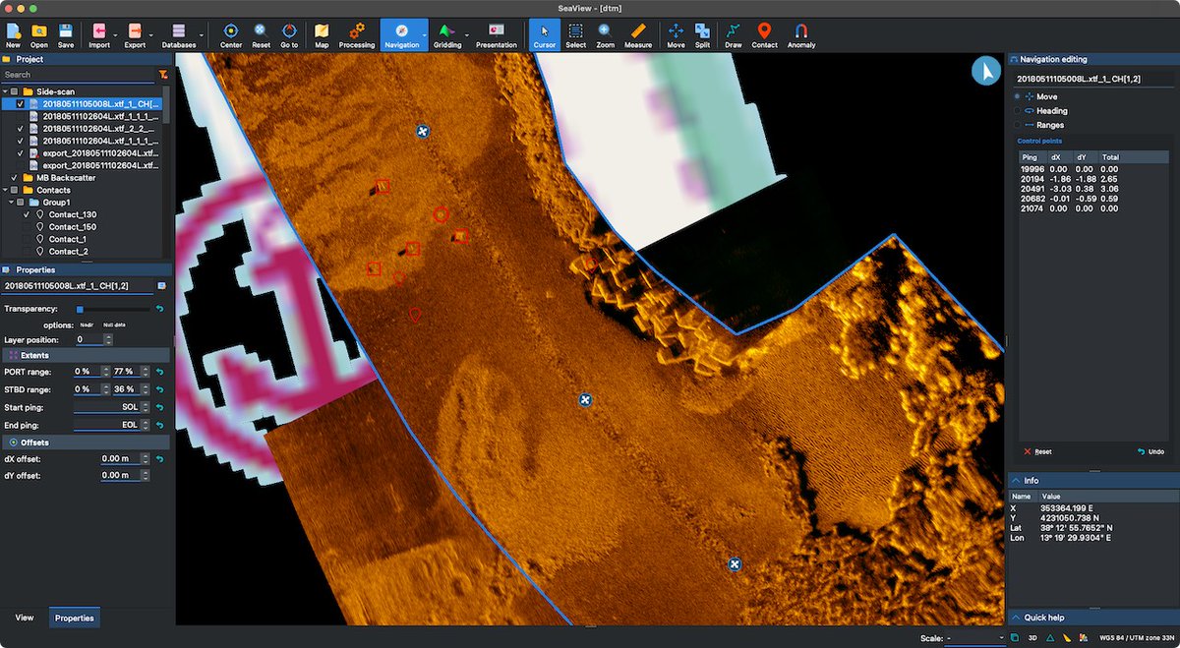Switch to the View tab
This screenshot has height=648, width=1180.
click(x=24, y=618)
